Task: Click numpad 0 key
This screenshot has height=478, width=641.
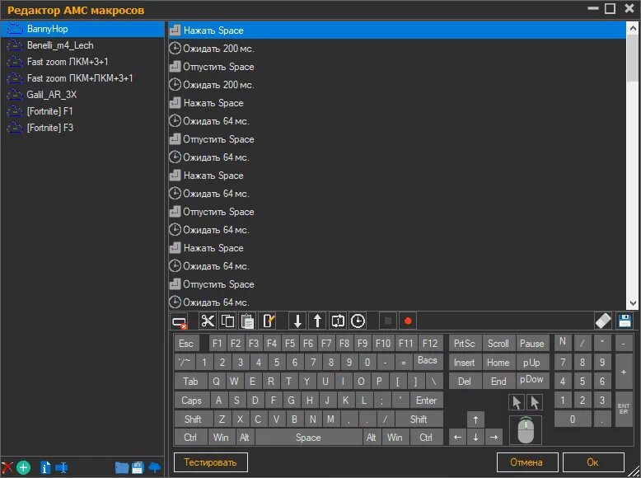Action: (x=573, y=419)
